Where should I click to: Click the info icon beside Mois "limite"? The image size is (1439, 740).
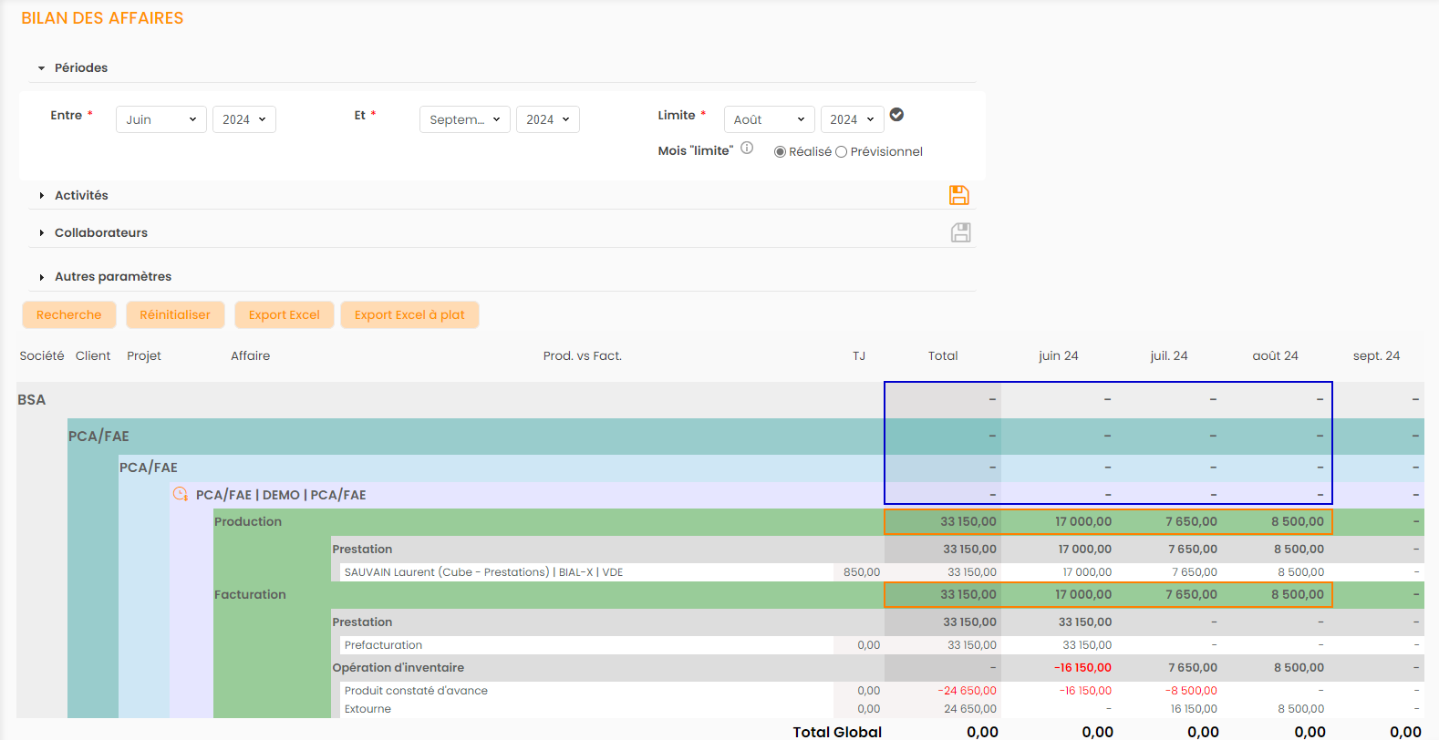(747, 149)
